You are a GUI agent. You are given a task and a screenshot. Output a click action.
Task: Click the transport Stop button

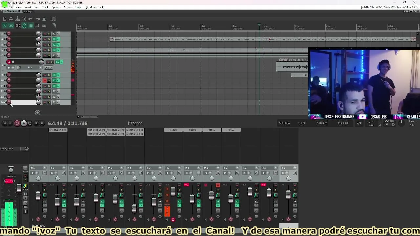(36, 123)
